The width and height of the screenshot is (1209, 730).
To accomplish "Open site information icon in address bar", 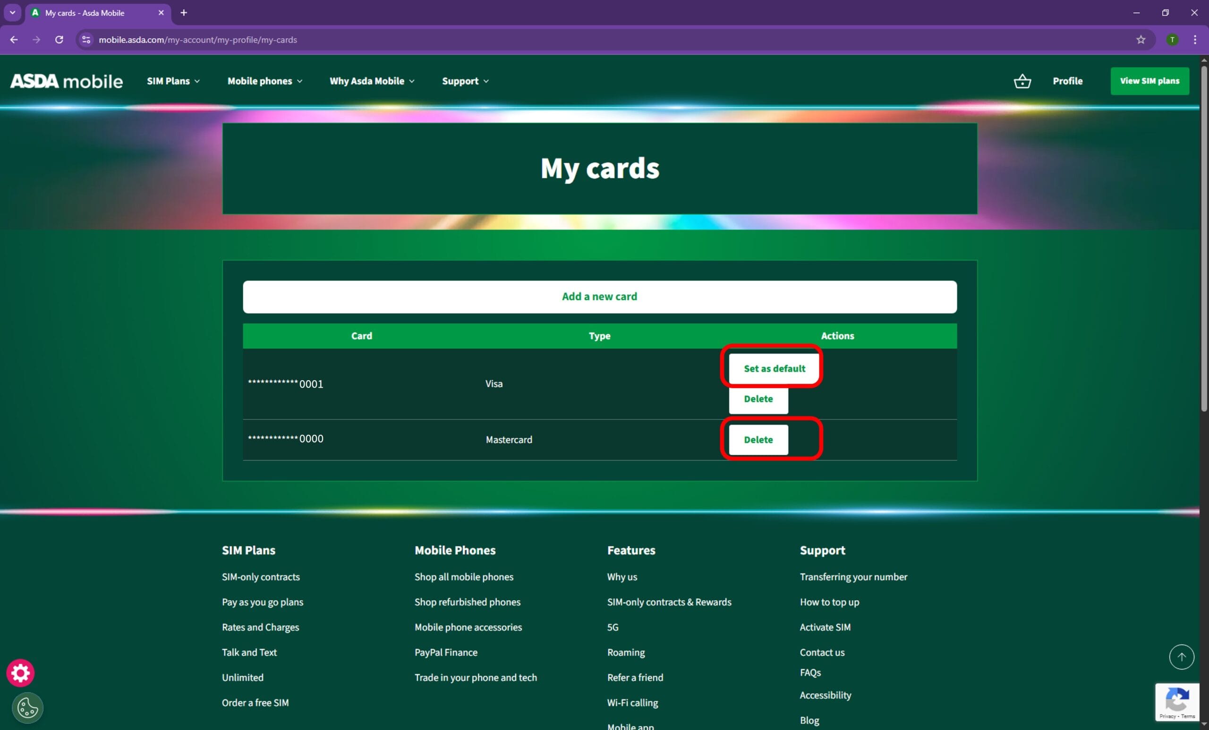I will tap(86, 40).
